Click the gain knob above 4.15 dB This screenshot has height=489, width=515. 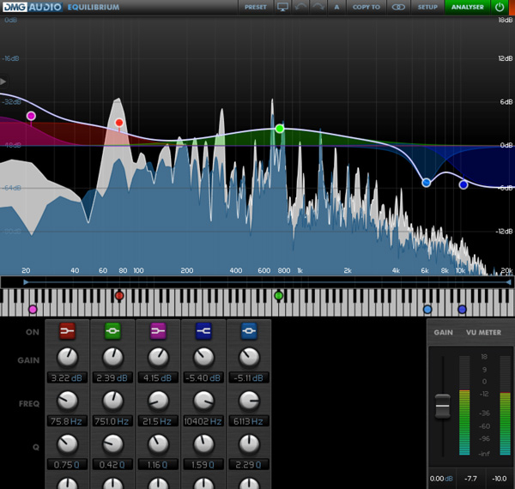pyautogui.click(x=158, y=358)
